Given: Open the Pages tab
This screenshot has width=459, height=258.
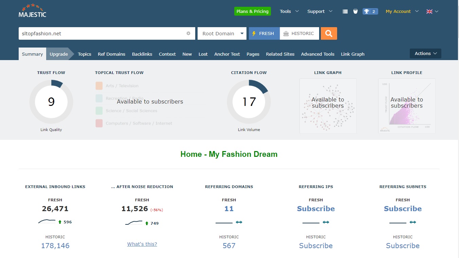Looking at the screenshot, I should [x=253, y=54].
